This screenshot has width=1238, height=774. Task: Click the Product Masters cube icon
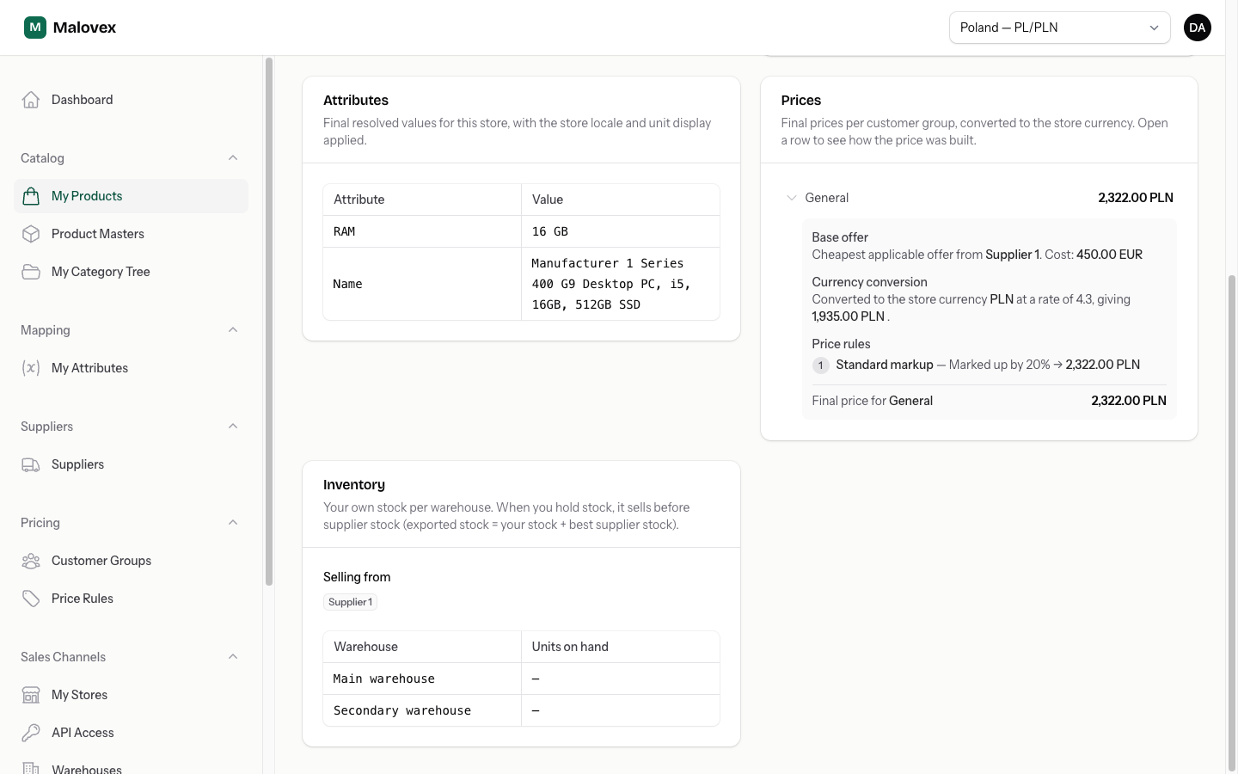31,234
